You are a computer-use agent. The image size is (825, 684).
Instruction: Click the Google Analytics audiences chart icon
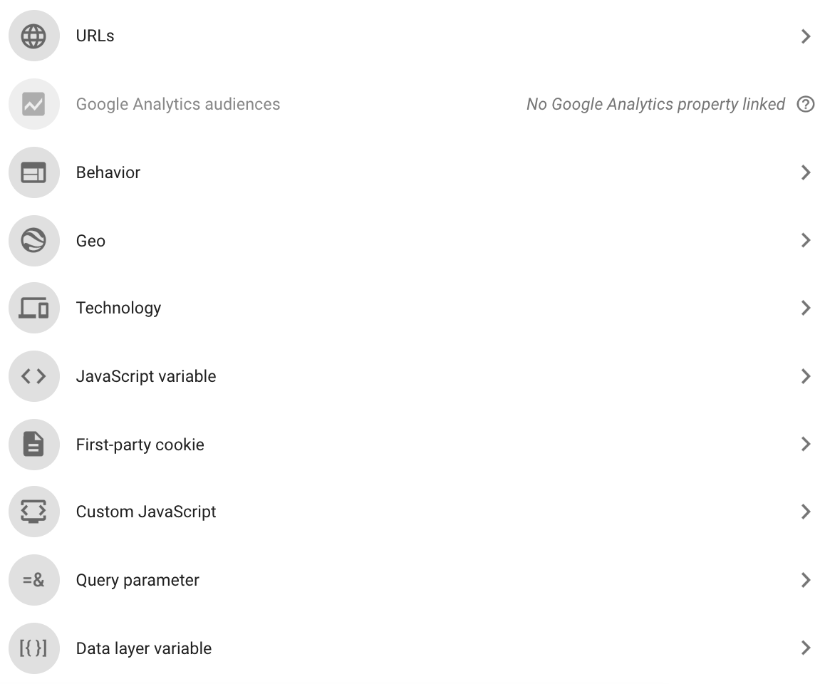33,104
